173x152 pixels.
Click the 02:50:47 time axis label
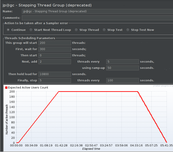[91, 146]
